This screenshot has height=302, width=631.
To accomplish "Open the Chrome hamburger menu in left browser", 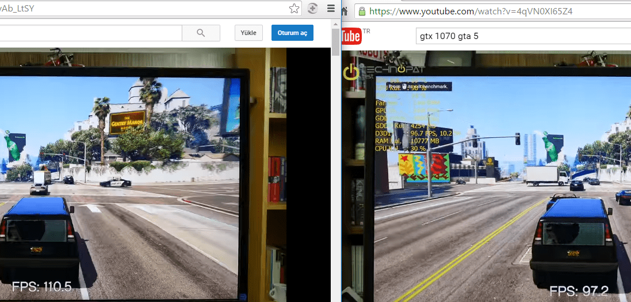I will [331, 9].
